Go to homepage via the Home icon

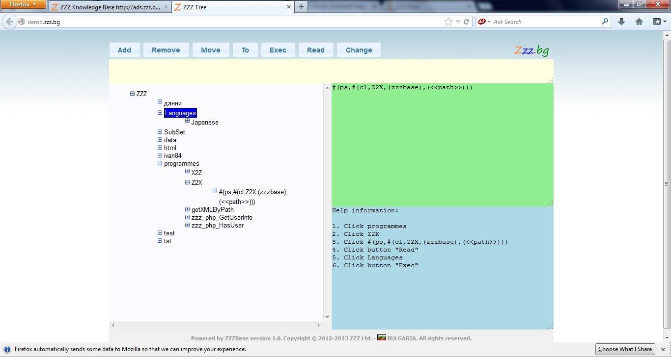(x=639, y=21)
